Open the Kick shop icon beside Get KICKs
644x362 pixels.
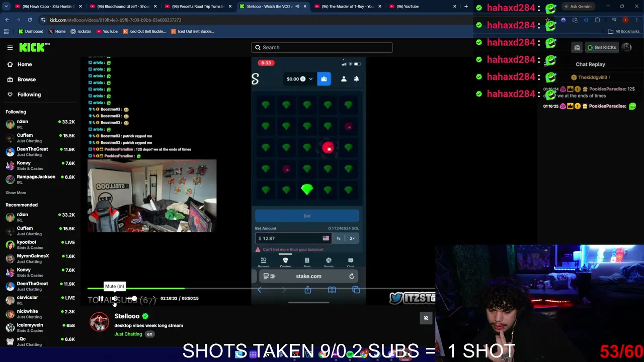[577, 47]
